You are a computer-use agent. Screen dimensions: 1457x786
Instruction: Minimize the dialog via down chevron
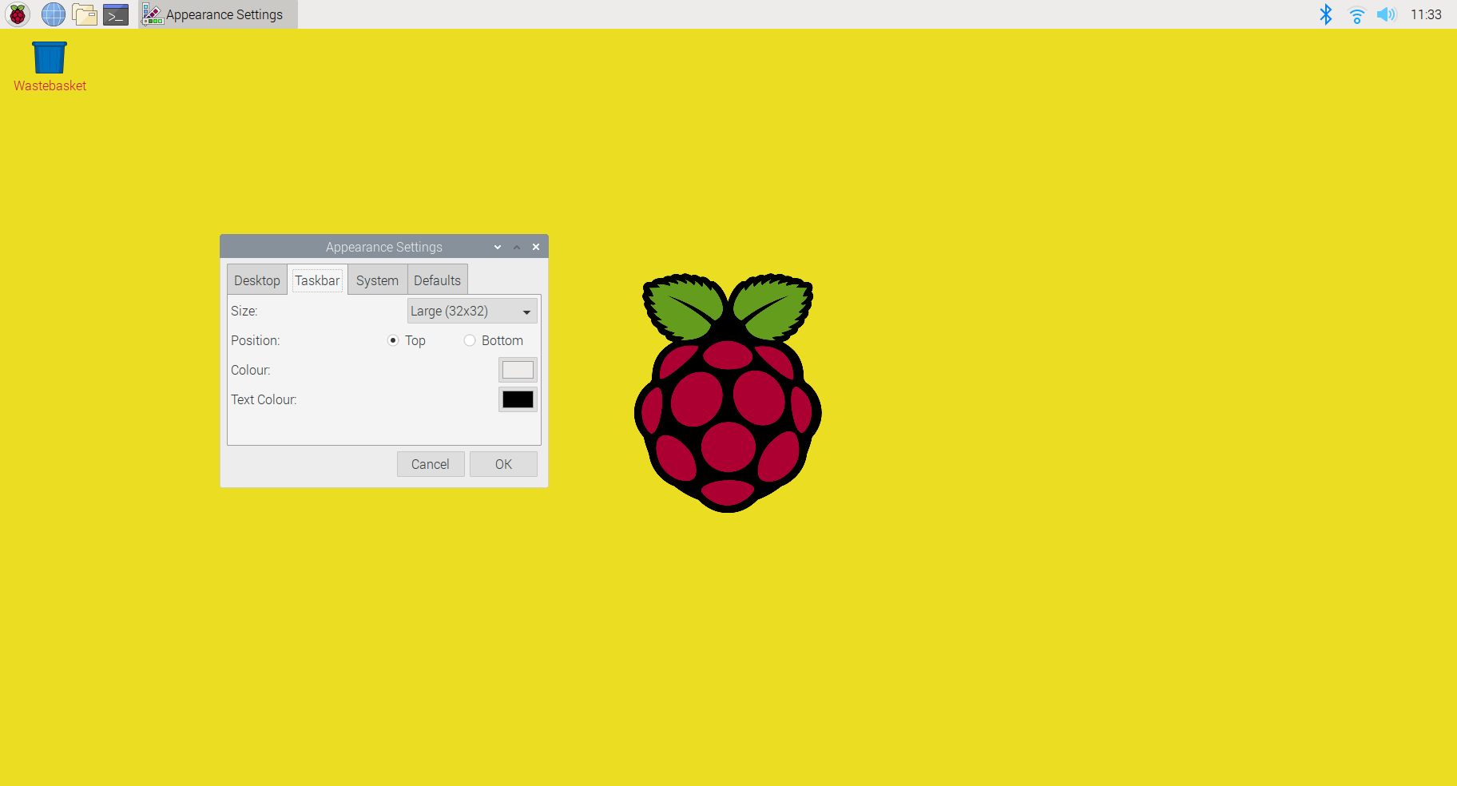(498, 247)
